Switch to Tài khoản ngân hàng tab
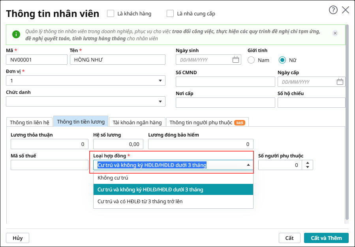This screenshot has width=355, height=247. click(x=137, y=122)
